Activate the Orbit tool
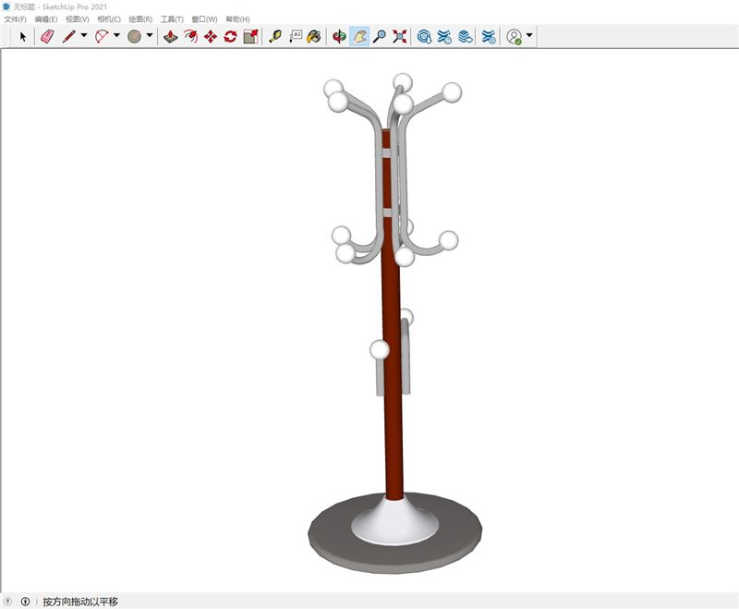 click(337, 37)
